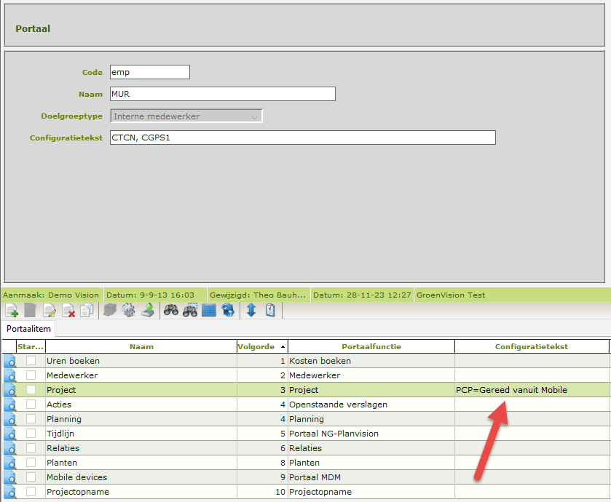Enable the start checkbox for Mobile devices

(31, 477)
